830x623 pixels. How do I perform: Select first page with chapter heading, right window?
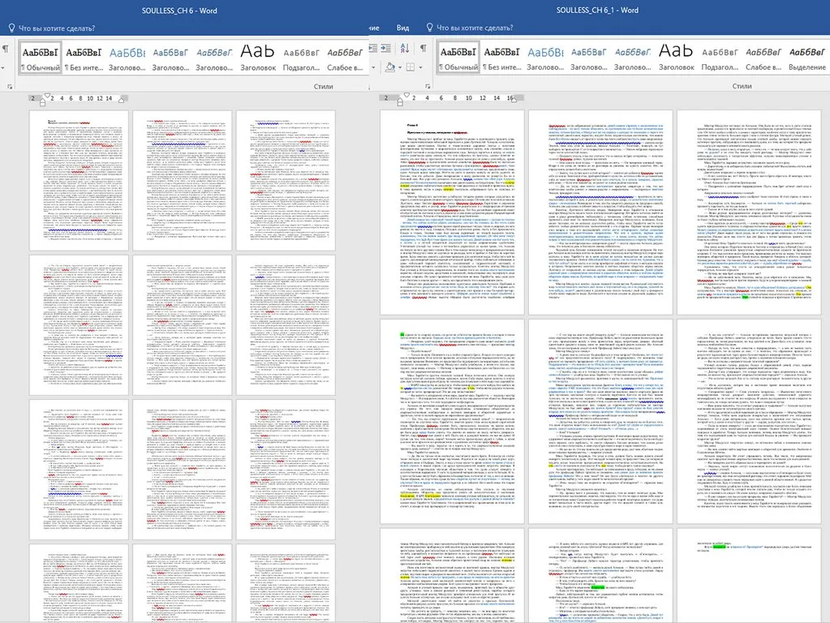pyautogui.click(x=452, y=213)
